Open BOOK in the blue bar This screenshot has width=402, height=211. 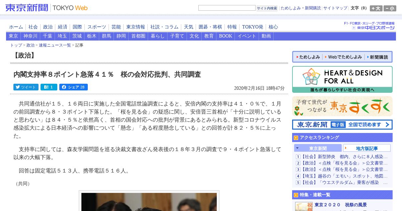[x=225, y=36]
